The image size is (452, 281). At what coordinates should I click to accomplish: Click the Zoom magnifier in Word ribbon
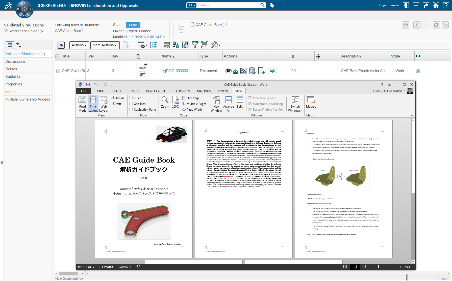(165, 102)
